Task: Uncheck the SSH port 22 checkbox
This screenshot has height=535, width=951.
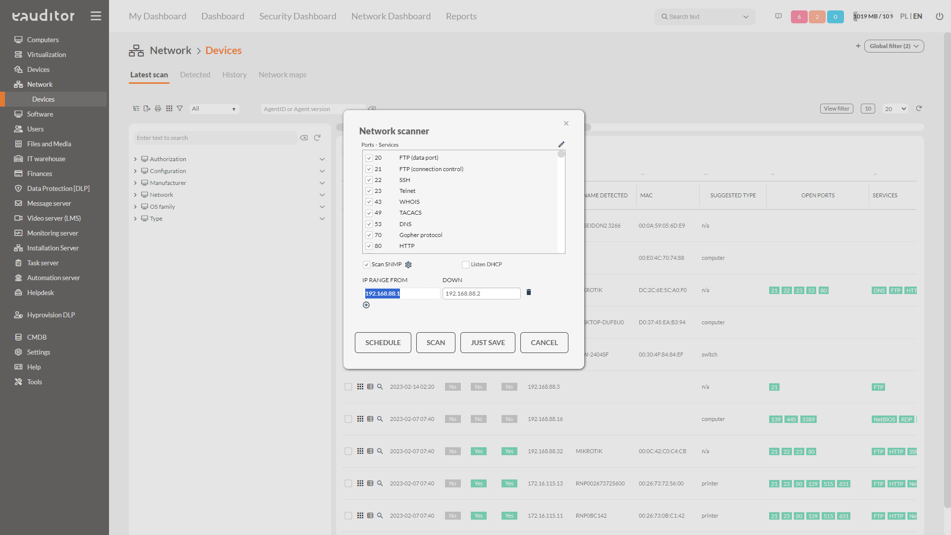Action: pos(369,180)
